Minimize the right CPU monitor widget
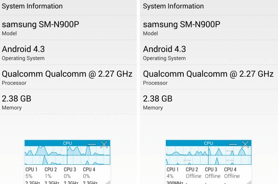 pos(233,143)
